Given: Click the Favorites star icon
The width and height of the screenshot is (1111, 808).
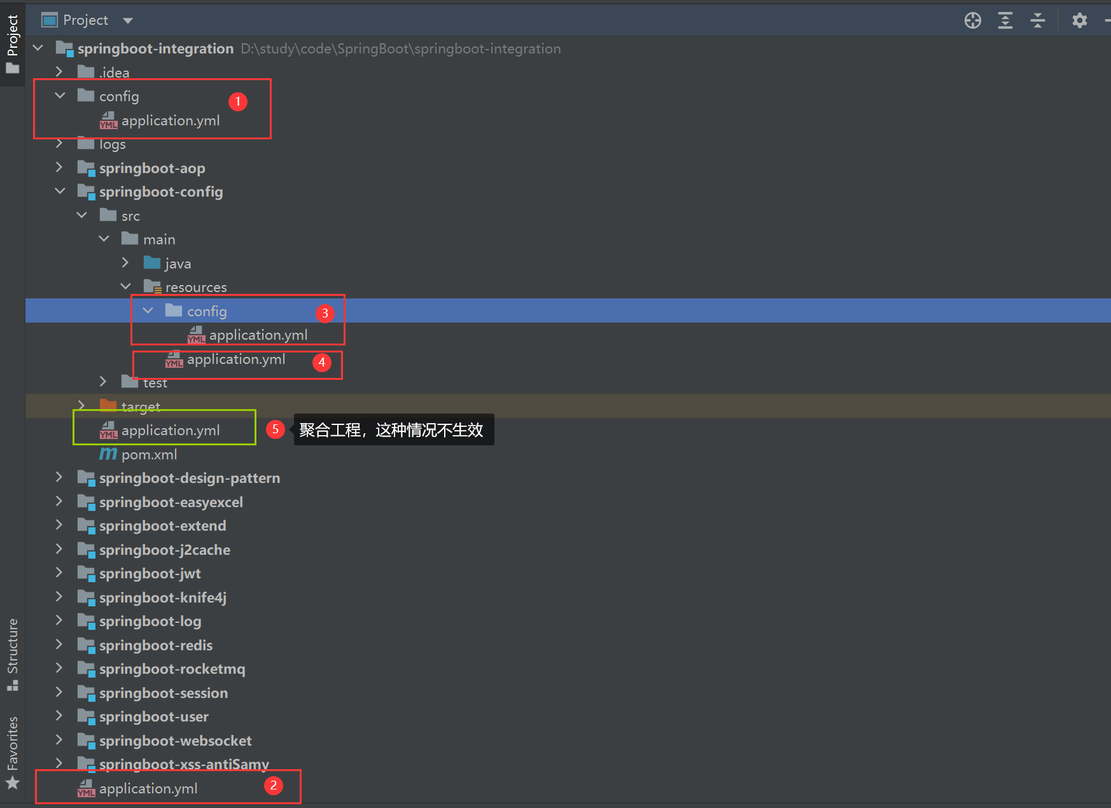Looking at the screenshot, I should pyautogui.click(x=12, y=783).
